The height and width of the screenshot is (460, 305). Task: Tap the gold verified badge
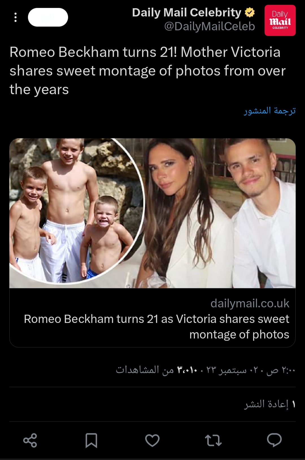tap(250, 12)
